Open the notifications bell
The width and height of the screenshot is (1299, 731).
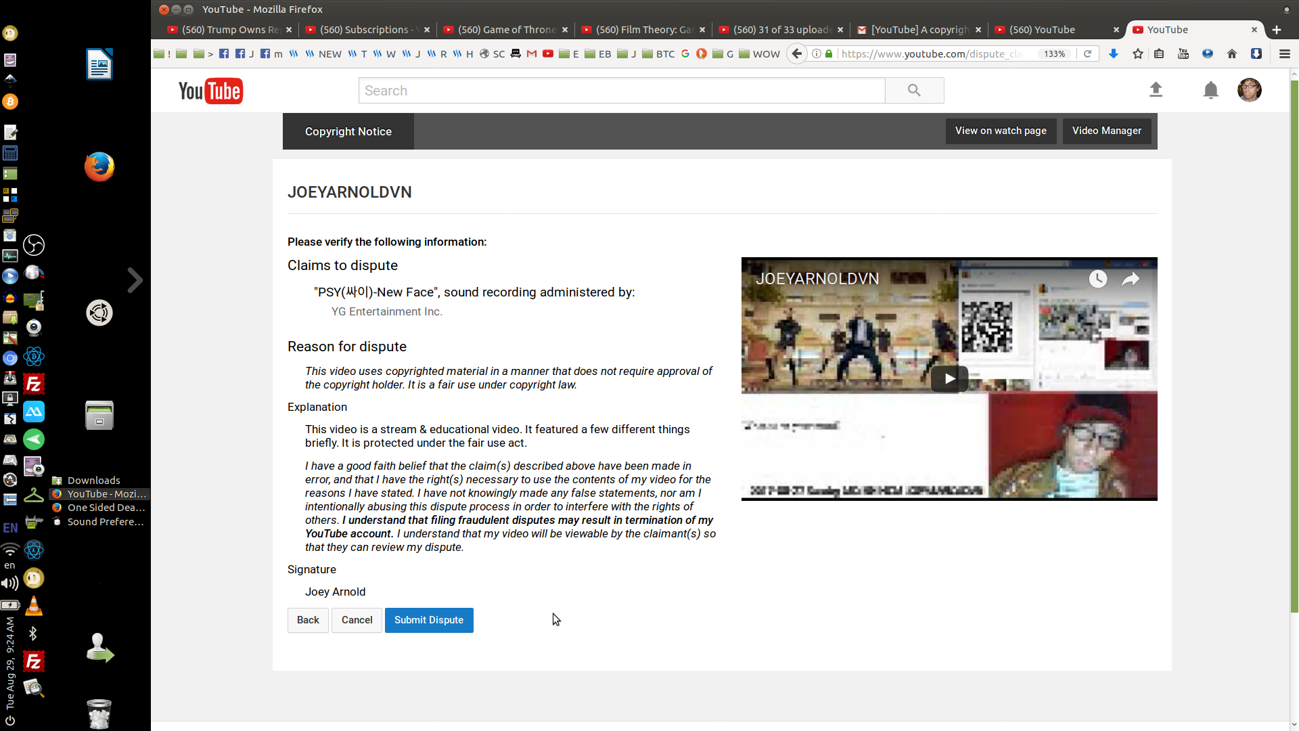point(1210,90)
